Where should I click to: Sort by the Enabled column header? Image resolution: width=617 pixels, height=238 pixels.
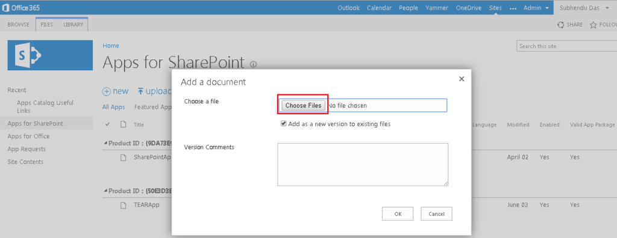point(550,125)
